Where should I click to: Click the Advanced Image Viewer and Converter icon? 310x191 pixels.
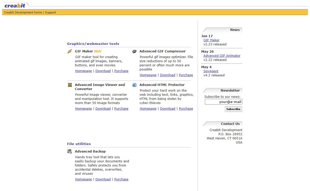[x=70, y=85]
